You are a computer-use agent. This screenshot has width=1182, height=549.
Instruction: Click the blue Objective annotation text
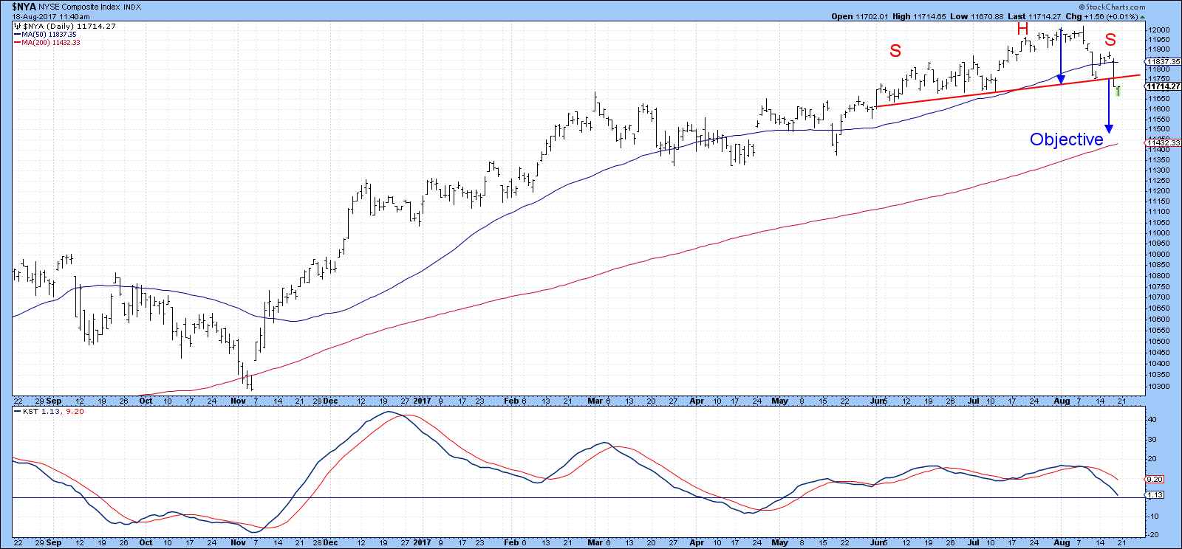[x=1066, y=139]
